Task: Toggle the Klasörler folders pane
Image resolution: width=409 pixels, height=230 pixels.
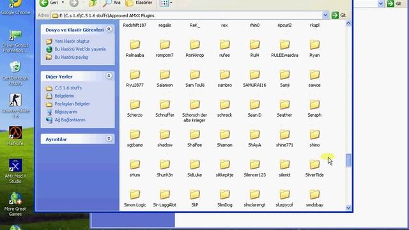Action: (x=139, y=3)
